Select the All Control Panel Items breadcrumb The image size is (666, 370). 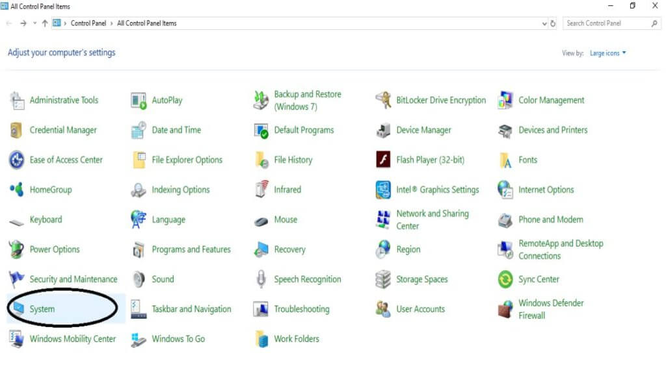coord(146,23)
